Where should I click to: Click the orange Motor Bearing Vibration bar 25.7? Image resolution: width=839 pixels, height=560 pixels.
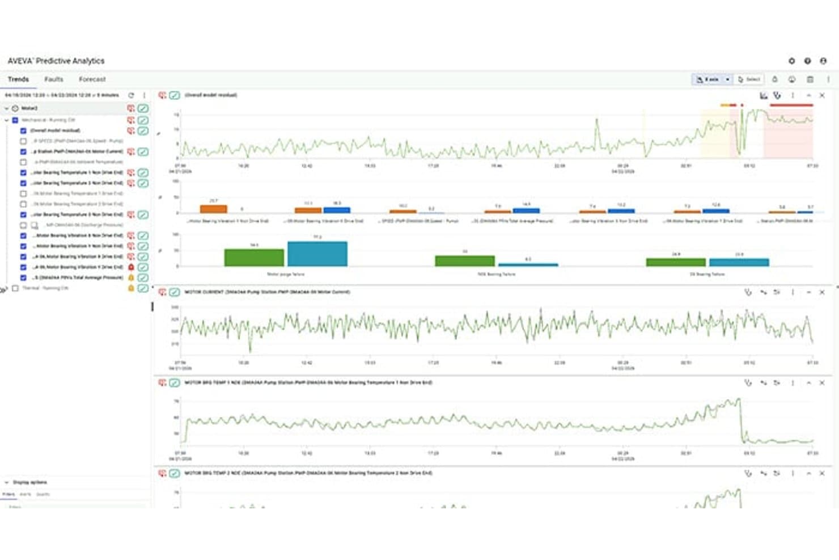[214, 209]
